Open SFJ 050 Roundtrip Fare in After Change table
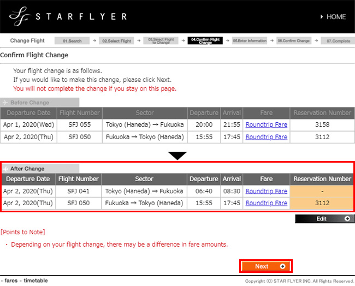355x286 pixels. [x=266, y=203]
